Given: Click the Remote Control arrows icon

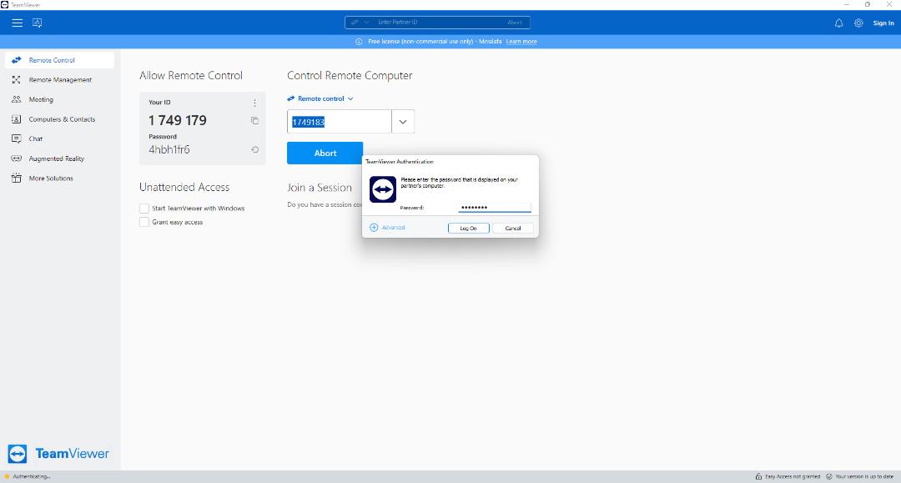Looking at the screenshot, I should (16, 60).
